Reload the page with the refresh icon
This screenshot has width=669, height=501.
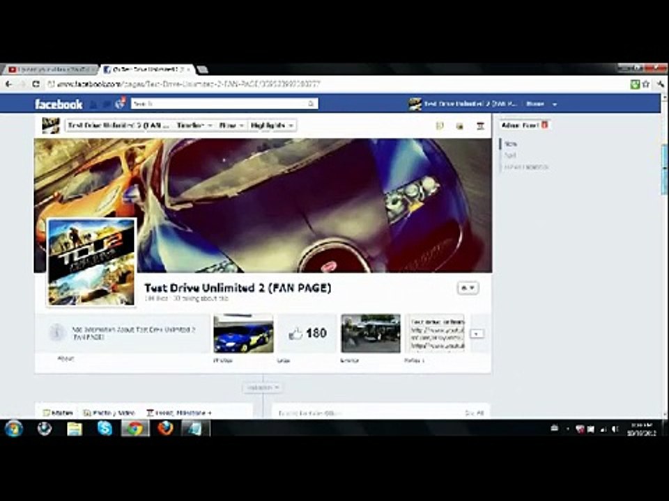tap(36, 84)
